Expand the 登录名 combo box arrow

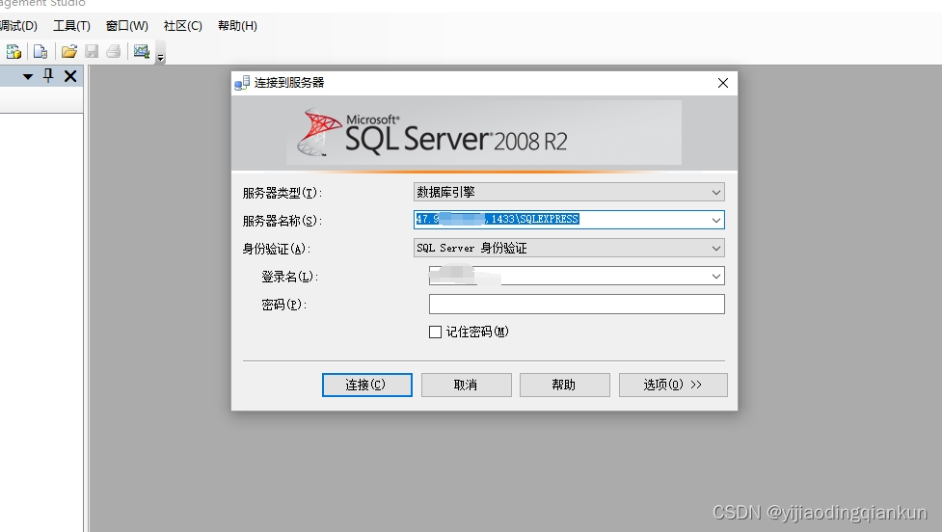click(x=716, y=277)
